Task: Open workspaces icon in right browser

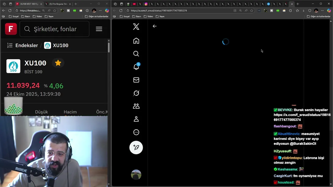Action: pyautogui.click(x=115, y=4)
